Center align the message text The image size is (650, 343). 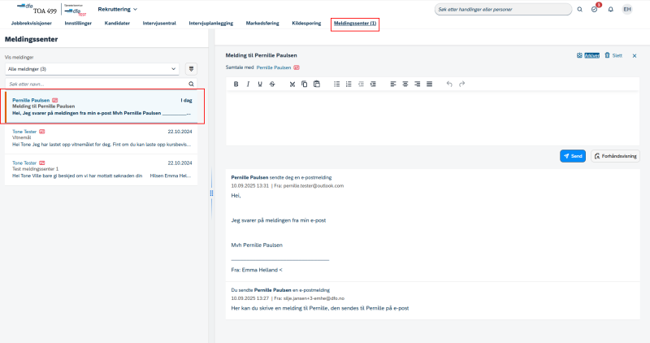click(x=405, y=84)
